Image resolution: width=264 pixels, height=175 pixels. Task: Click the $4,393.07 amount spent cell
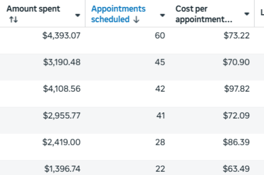(x=61, y=36)
